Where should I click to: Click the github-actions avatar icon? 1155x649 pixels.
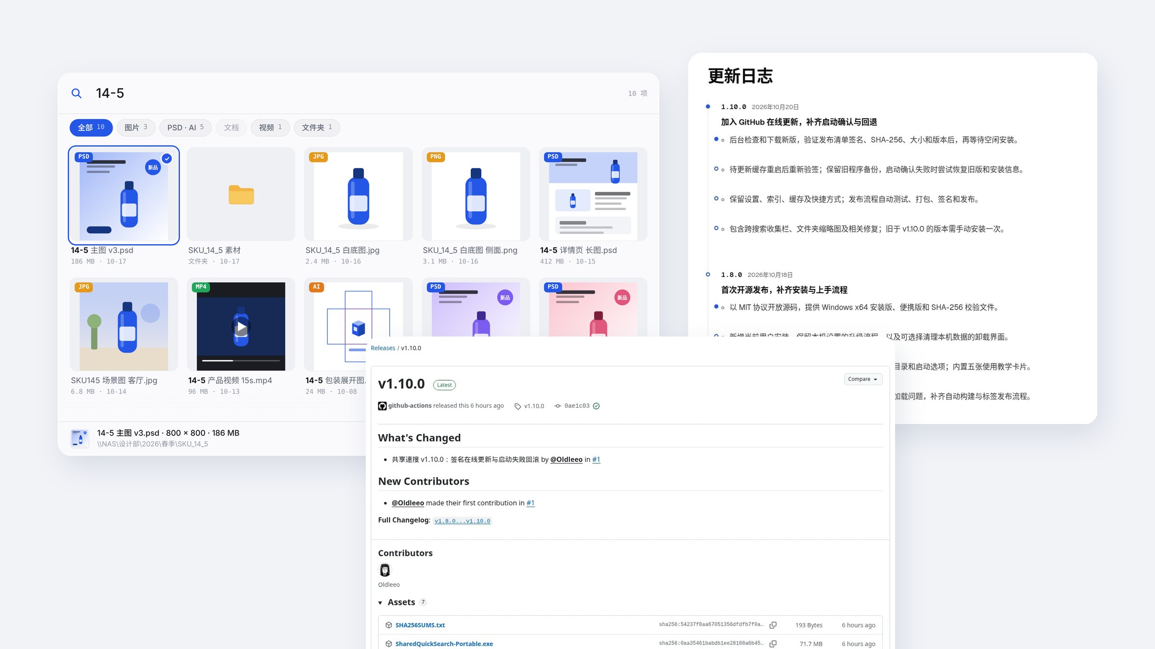click(382, 406)
